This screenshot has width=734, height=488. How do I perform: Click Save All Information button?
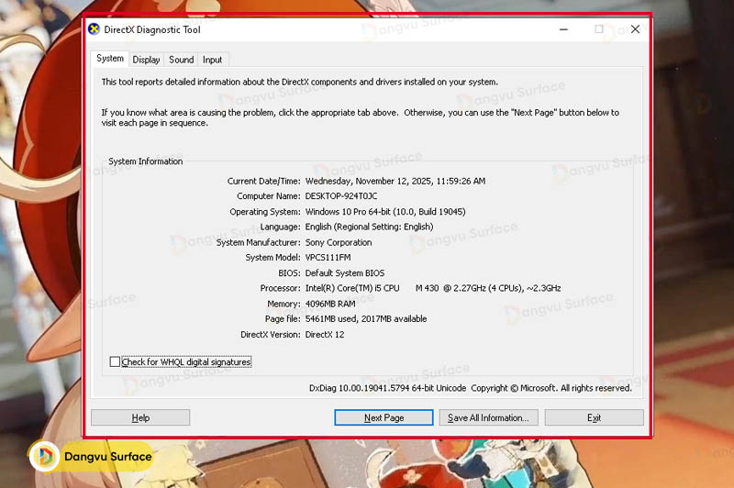coord(487,417)
